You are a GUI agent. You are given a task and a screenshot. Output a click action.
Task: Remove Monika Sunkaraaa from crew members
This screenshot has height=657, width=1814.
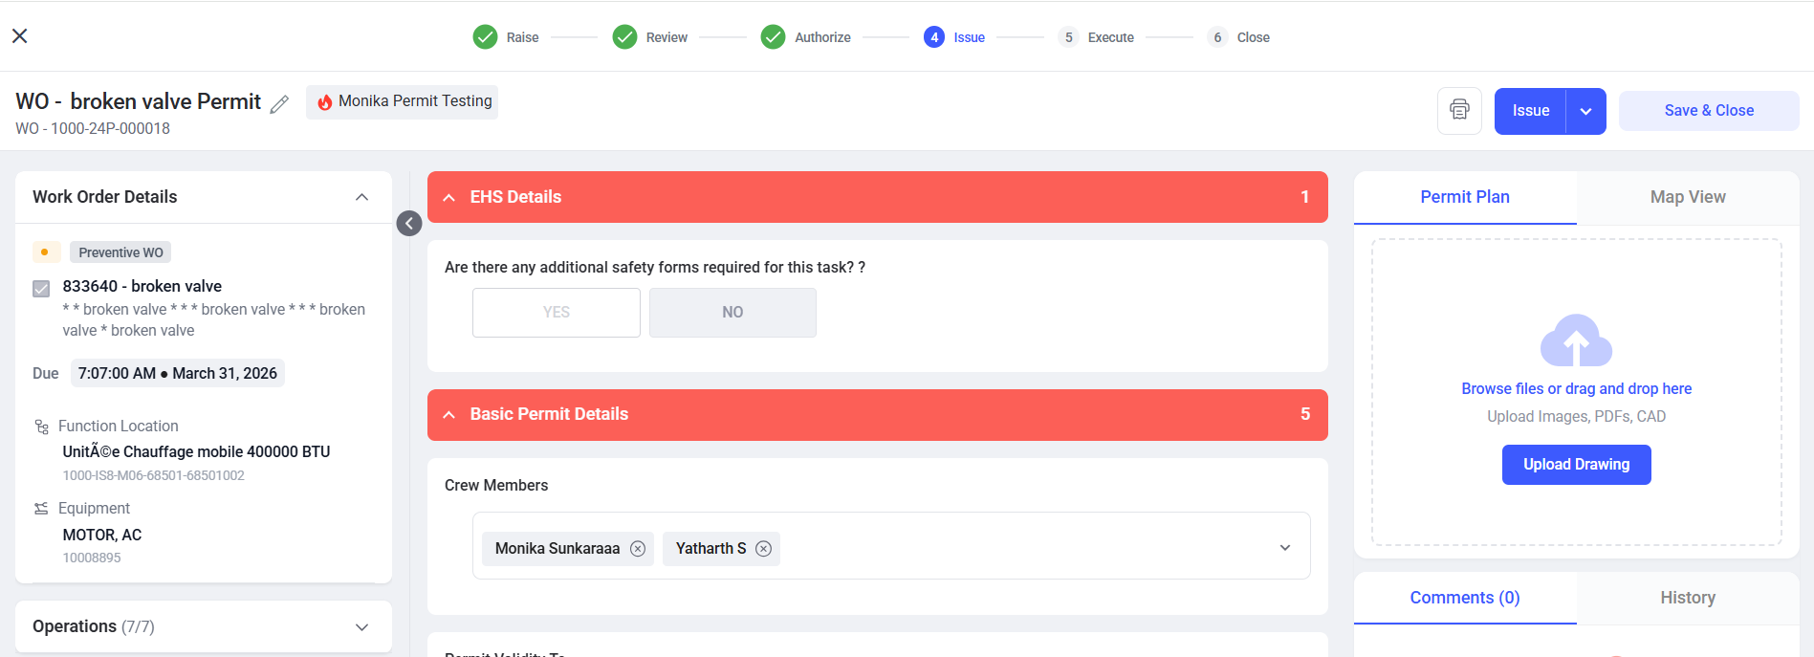[x=638, y=549]
